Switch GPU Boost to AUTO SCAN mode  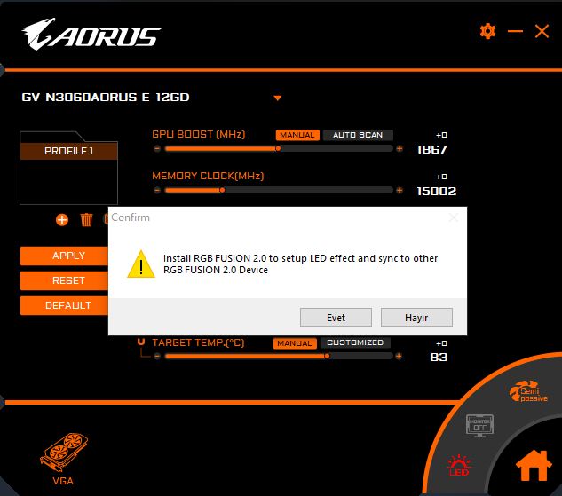[x=358, y=135]
